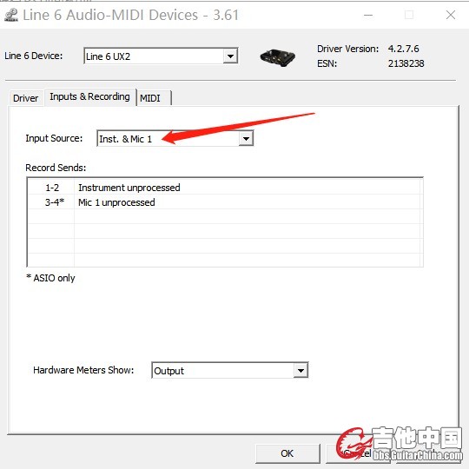Click the OK button
The image size is (469, 469).
click(x=287, y=453)
